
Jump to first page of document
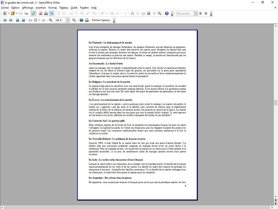(x=18, y=20)
